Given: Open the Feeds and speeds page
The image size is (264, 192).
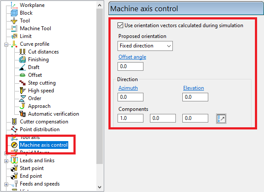Looking at the screenshot, I should pyautogui.click(x=40, y=184).
